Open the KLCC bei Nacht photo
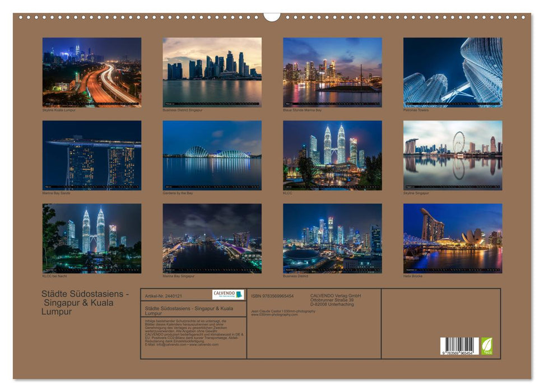 pyautogui.click(x=92, y=239)
